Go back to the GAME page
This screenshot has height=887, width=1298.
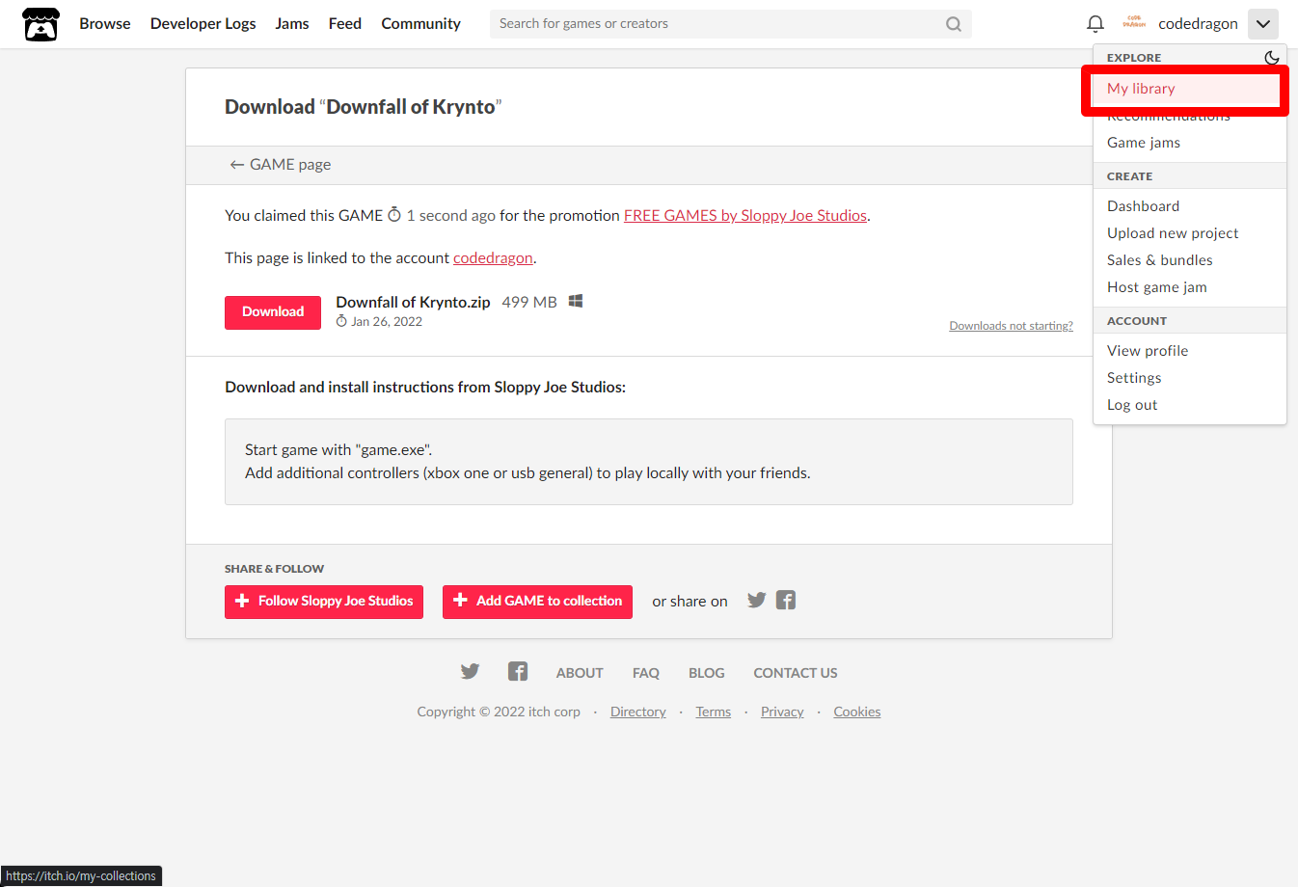[280, 165]
